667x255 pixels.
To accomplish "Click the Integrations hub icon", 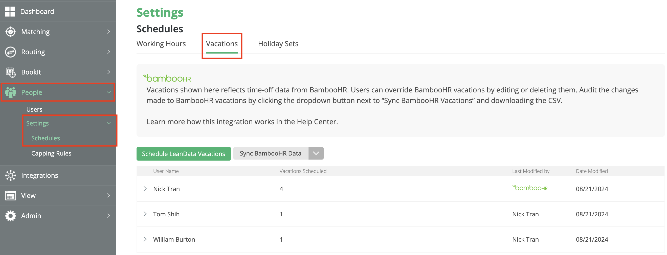I will (x=11, y=176).
